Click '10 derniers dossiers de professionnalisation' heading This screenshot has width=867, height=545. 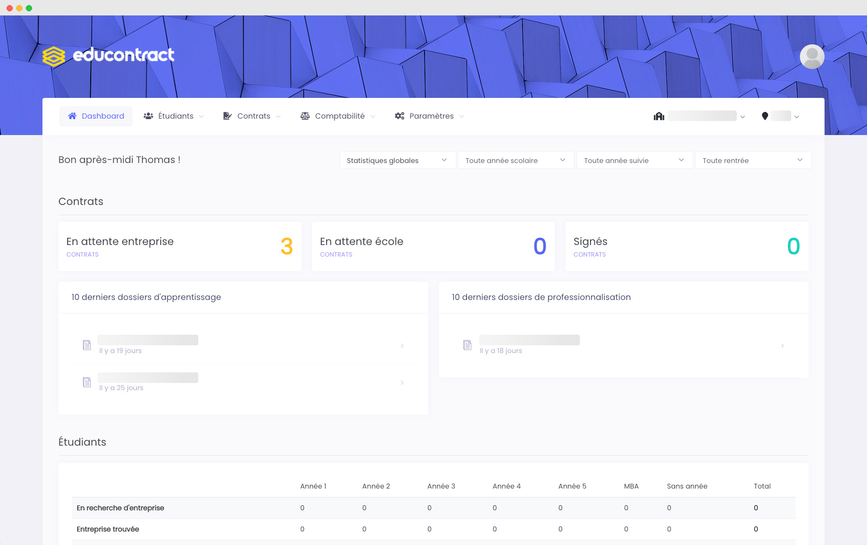pos(541,297)
